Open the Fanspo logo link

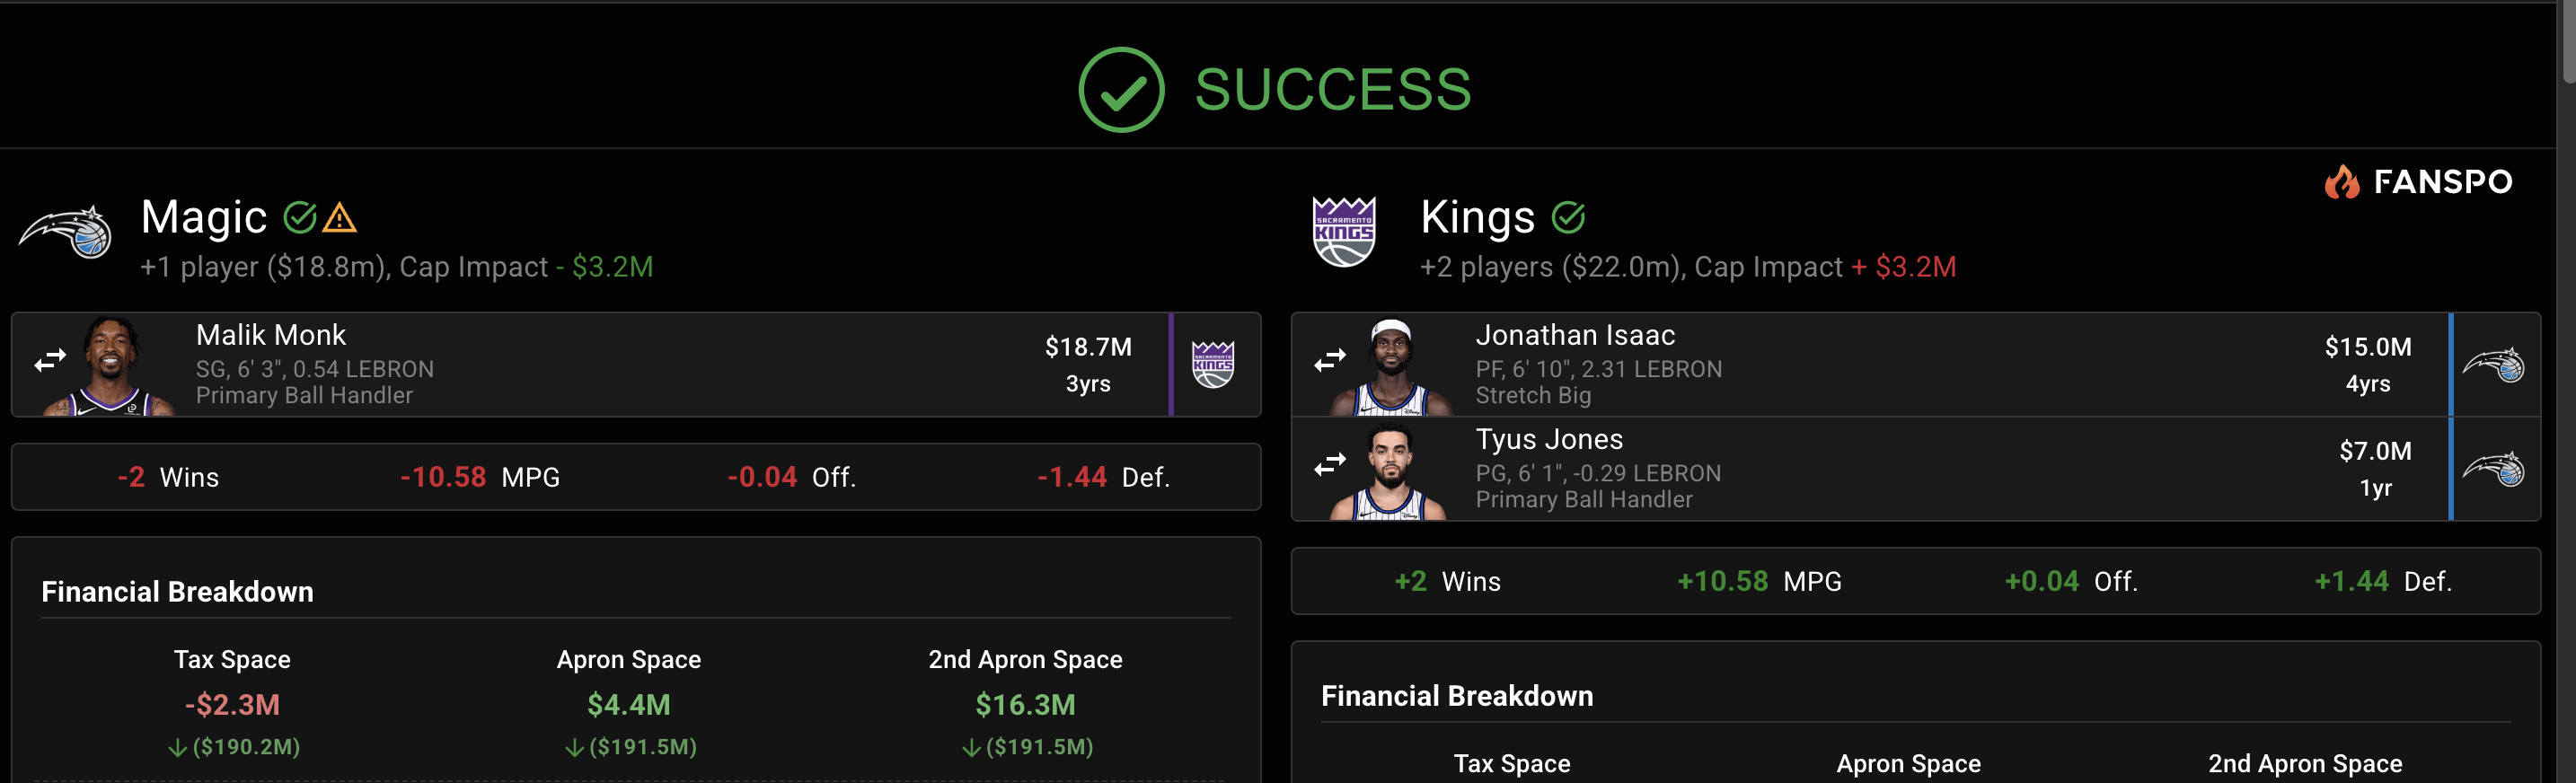[x=2418, y=182]
